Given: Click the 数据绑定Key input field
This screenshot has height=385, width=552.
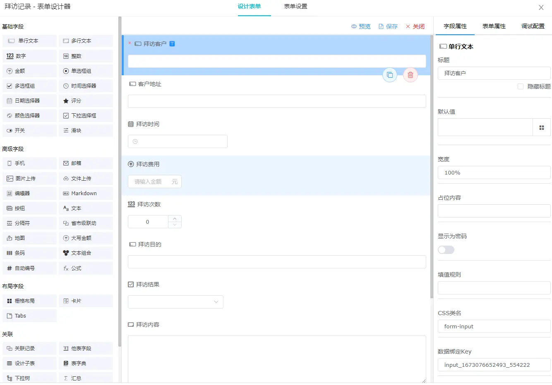Looking at the screenshot, I should (494, 365).
